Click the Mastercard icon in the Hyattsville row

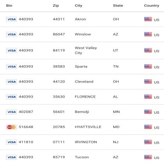pos(11,127)
